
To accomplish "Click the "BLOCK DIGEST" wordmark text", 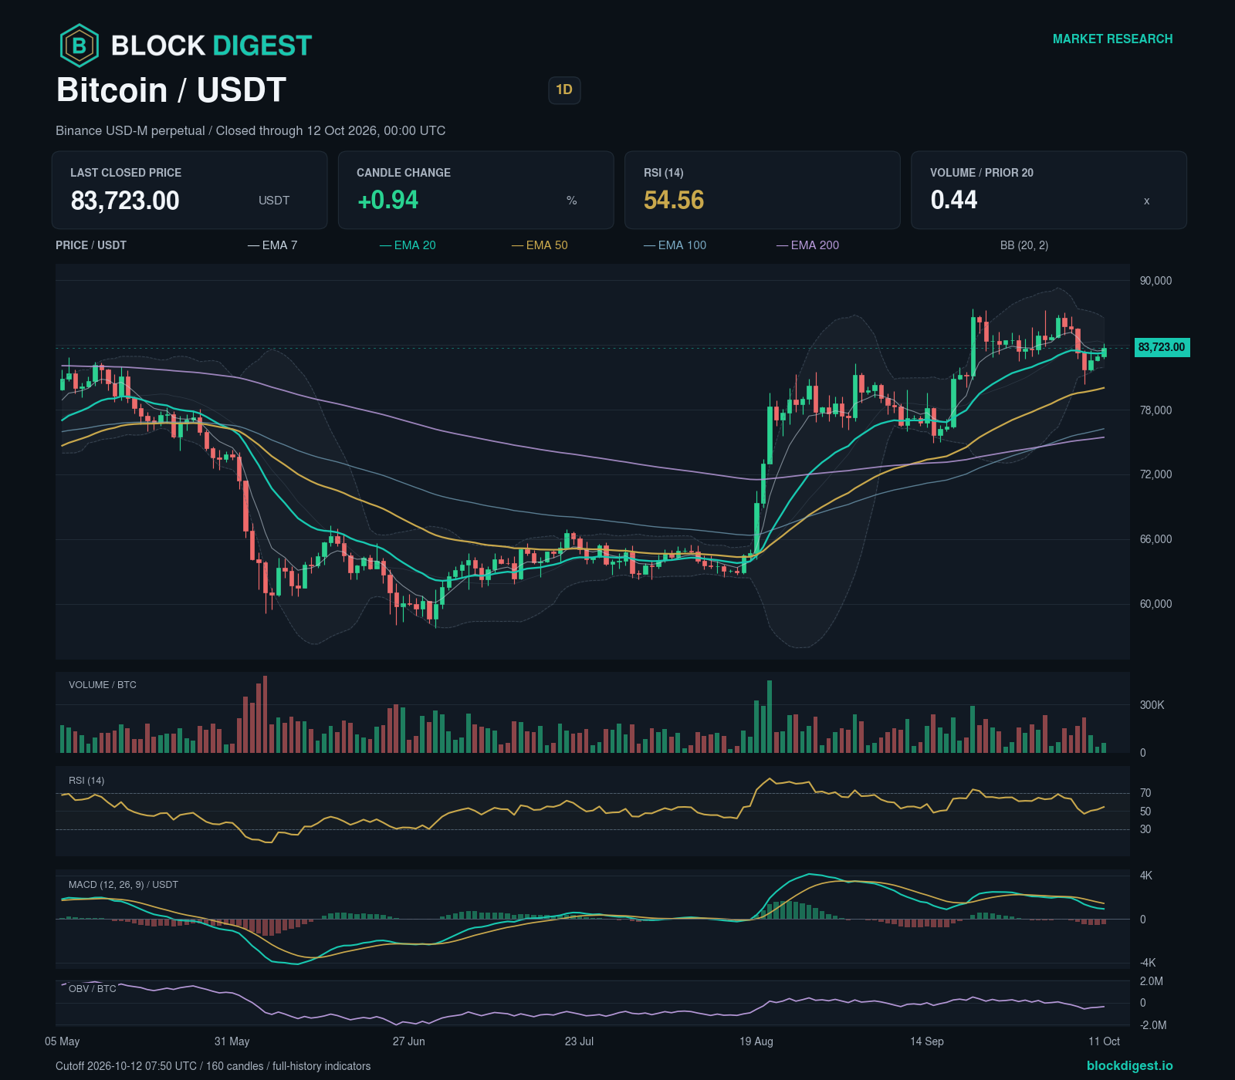I will [211, 46].
